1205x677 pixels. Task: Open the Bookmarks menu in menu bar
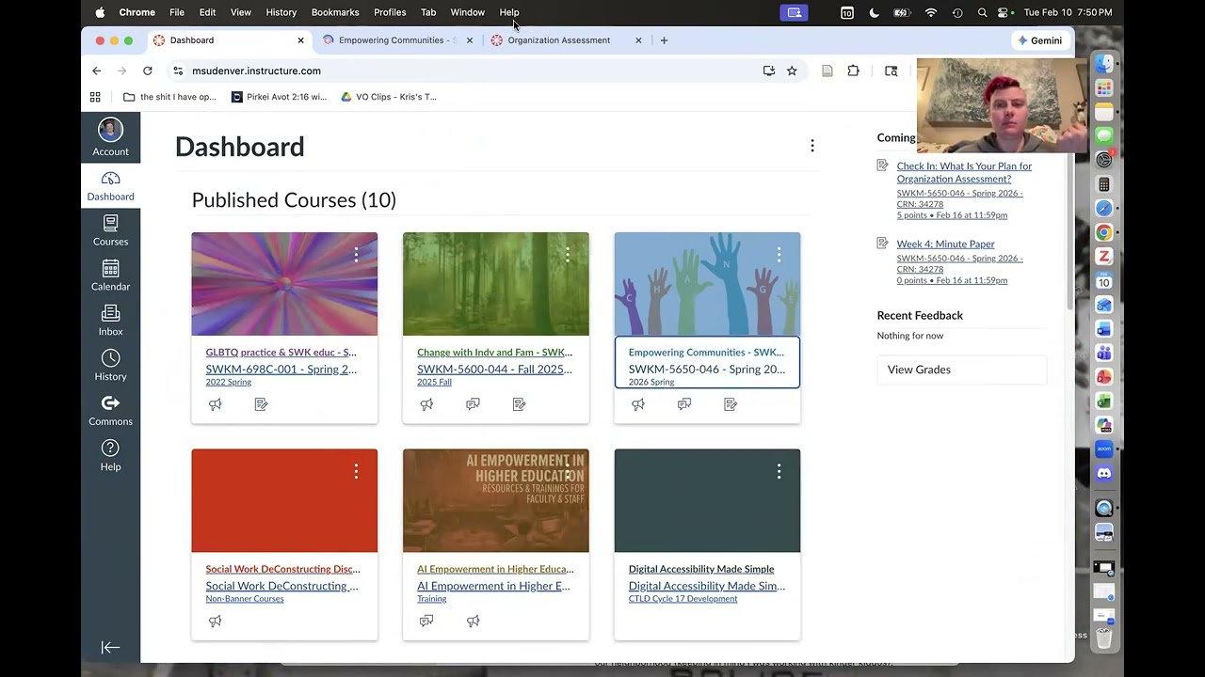tap(335, 12)
